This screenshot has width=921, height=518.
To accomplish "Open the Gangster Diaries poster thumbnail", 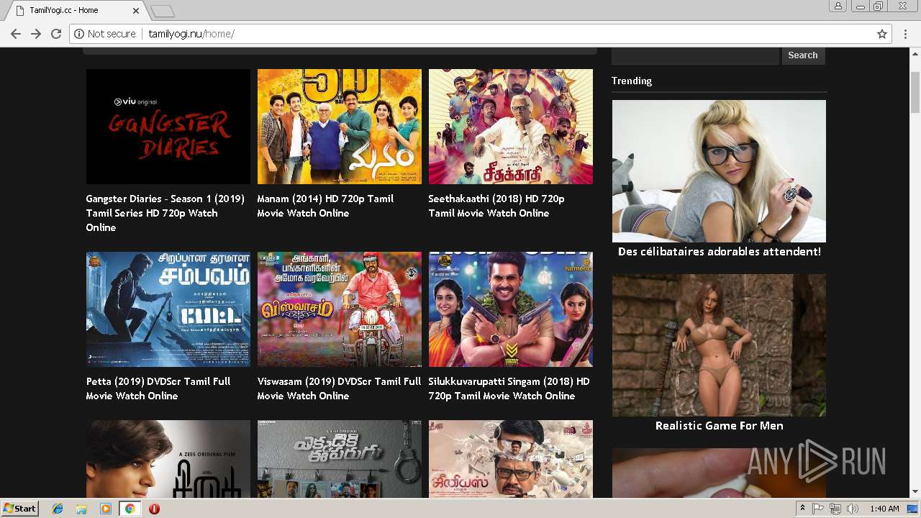I will [x=168, y=127].
